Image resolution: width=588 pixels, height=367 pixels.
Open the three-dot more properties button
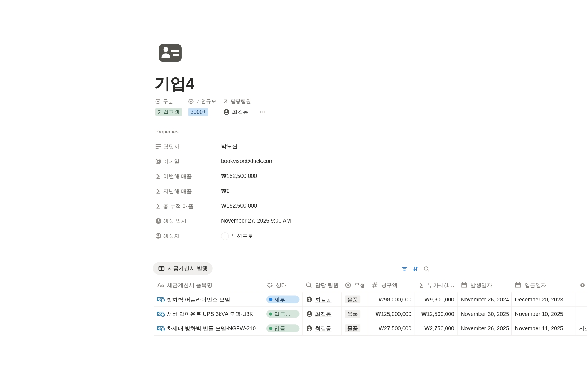pyautogui.click(x=262, y=112)
